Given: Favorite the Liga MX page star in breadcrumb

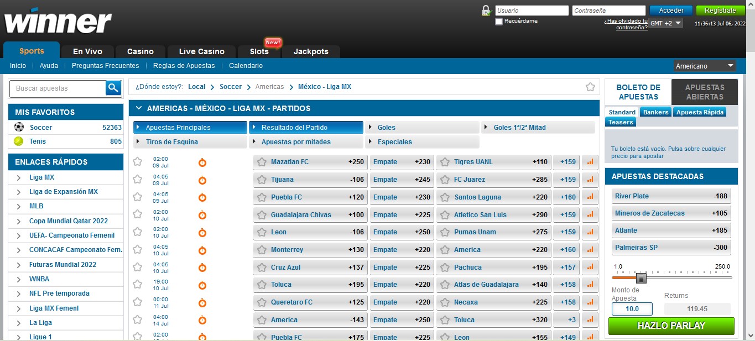Looking at the screenshot, I should (590, 87).
